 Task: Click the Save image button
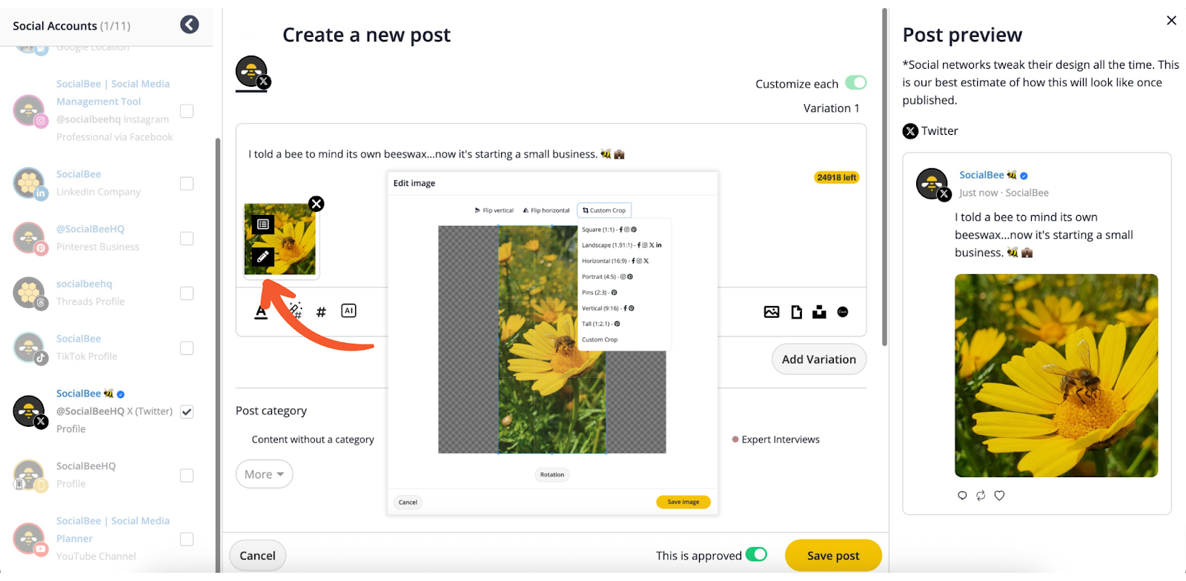coord(683,502)
